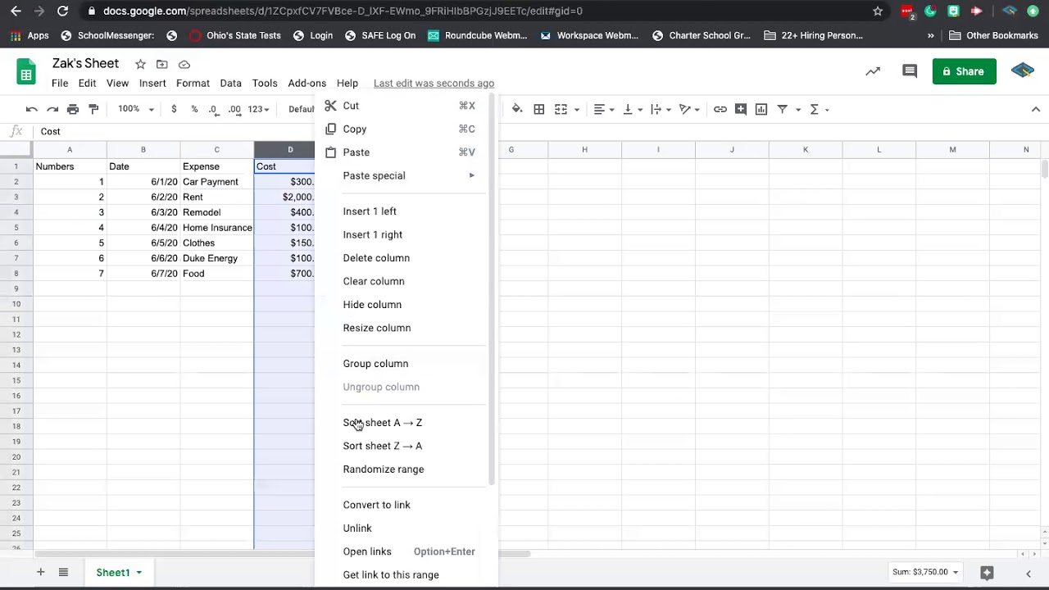Image resolution: width=1049 pixels, height=590 pixels.
Task: Open the Explore button at bottom right
Action: [x=987, y=573]
